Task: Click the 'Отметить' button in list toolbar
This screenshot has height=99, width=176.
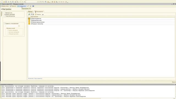Action: pyautogui.click(x=38, y=14)
